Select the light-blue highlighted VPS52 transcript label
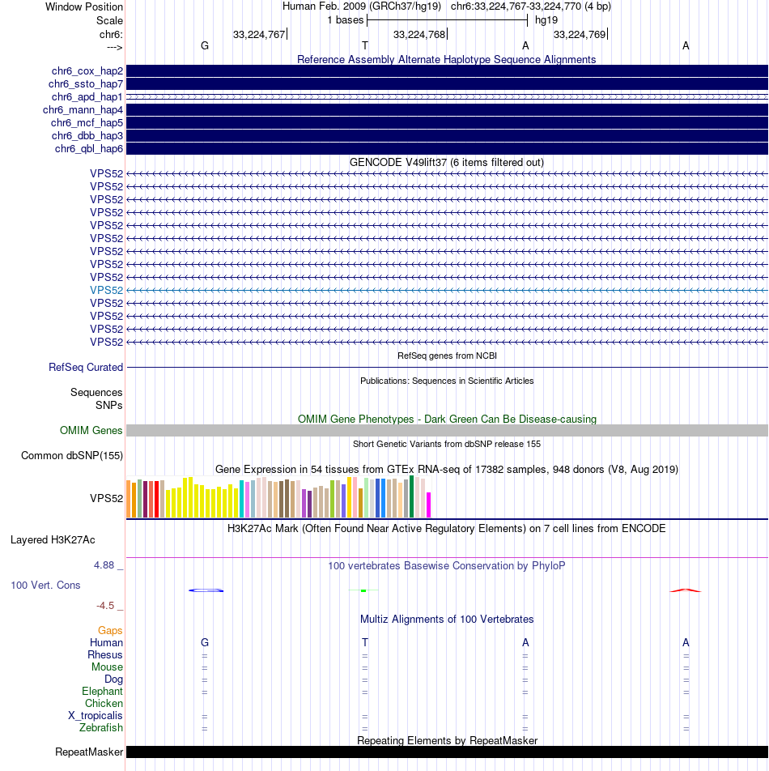 click(x=106, y=291)
